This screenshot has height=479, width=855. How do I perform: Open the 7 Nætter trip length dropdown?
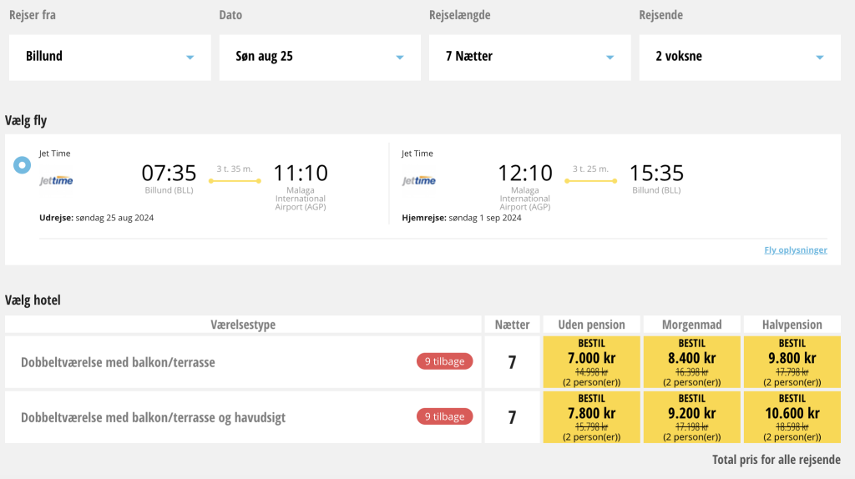(529, 57)
